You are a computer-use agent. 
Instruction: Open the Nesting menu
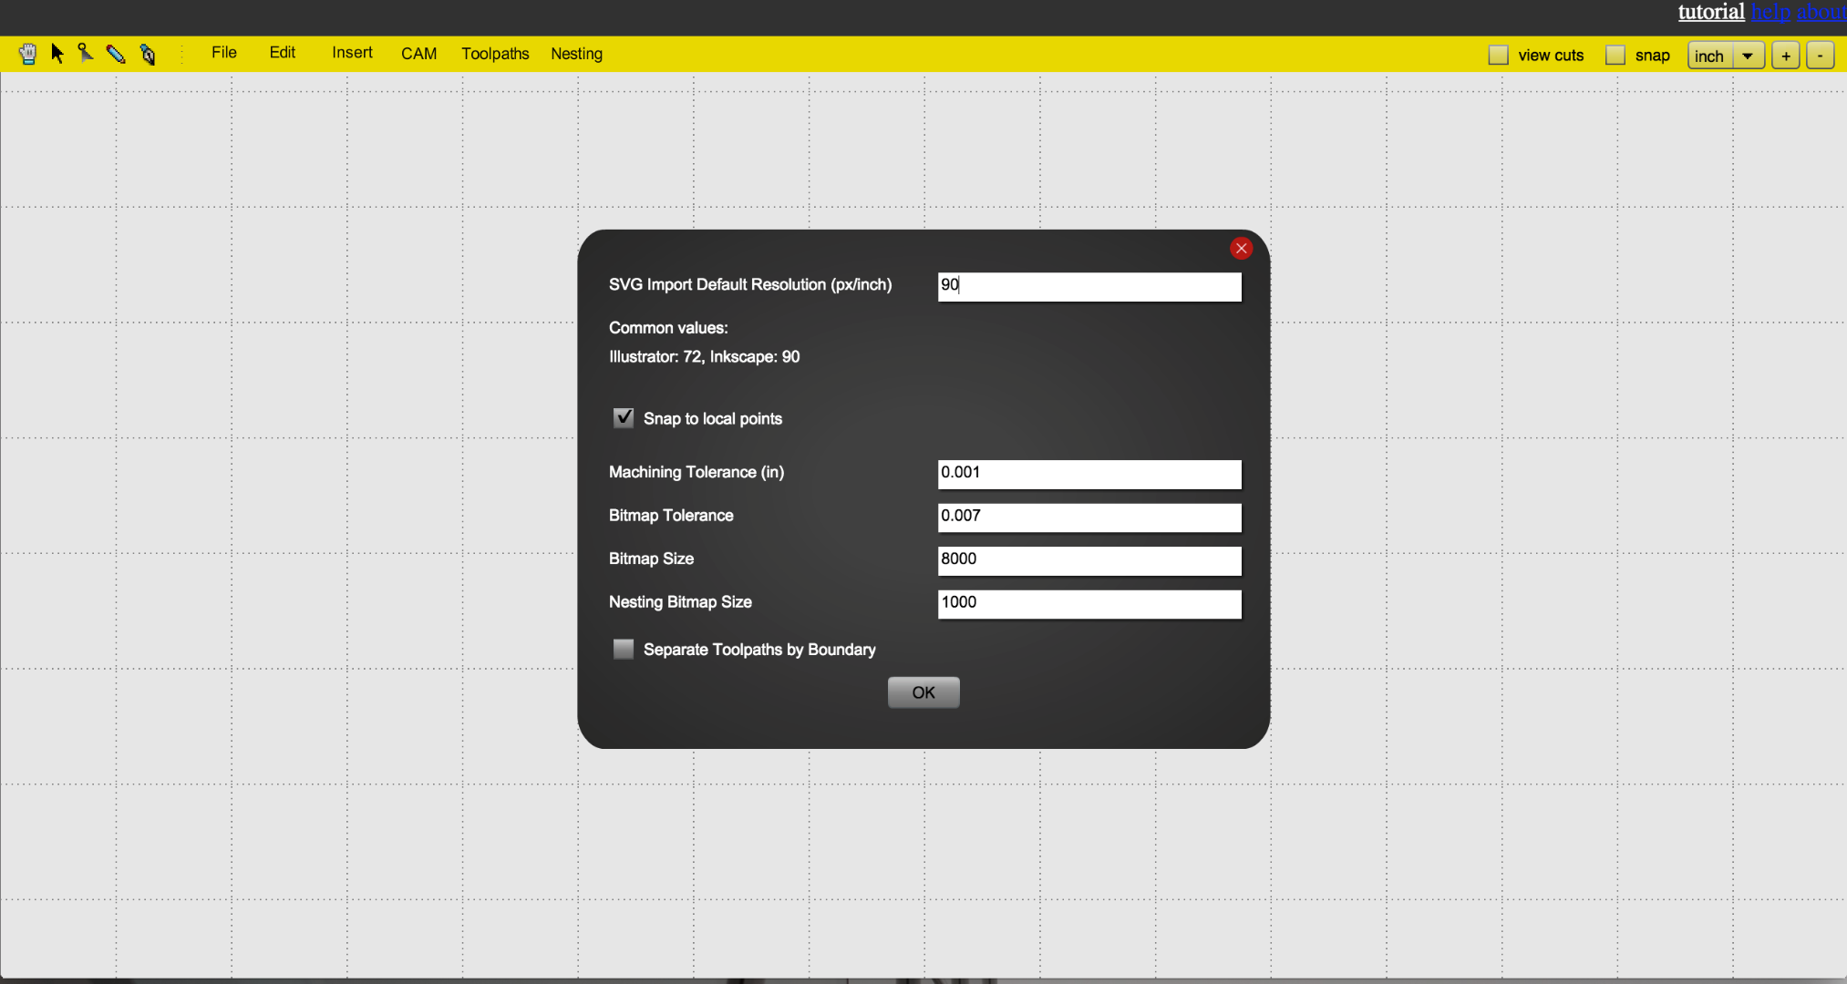576,54
